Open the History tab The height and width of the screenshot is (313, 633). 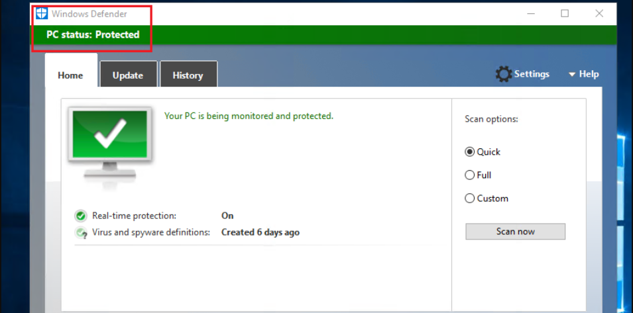(x=188, y=75)
